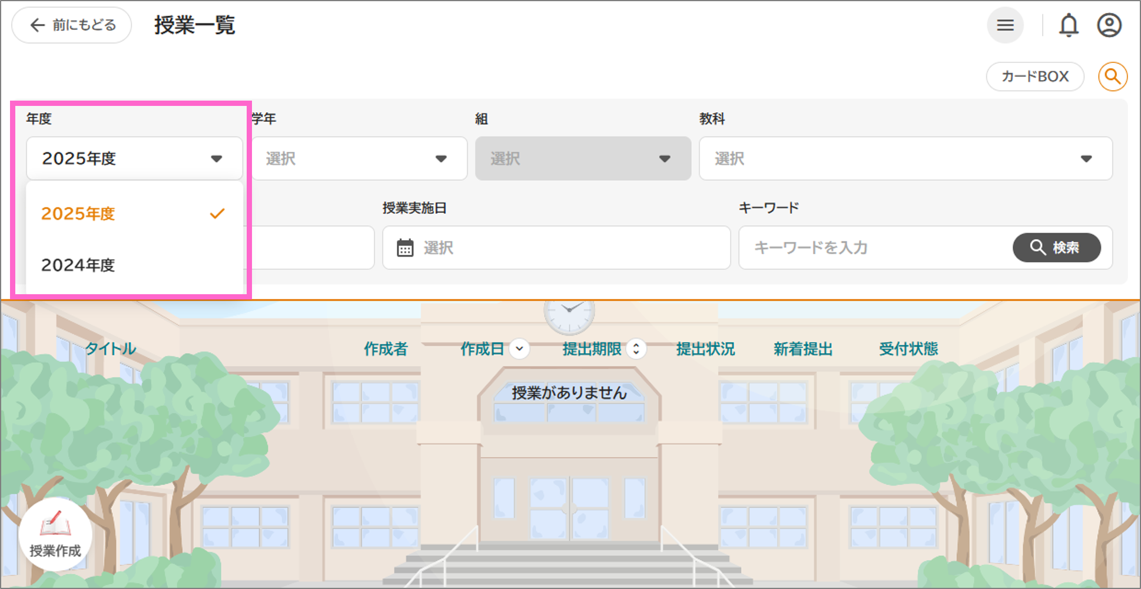Viewport: 1141px width, 589px height.
Task: Open the hamburger menu icon
Action: [x=1005, y=25]
